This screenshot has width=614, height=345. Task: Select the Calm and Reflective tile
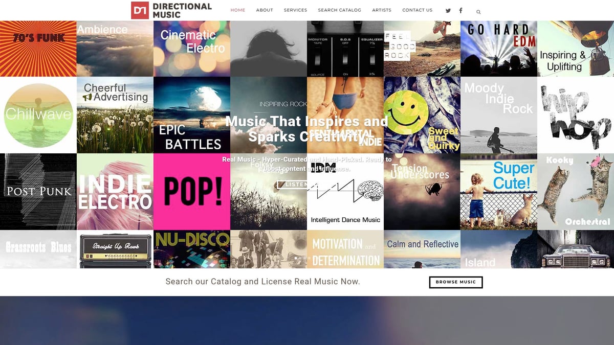point(422,249)
